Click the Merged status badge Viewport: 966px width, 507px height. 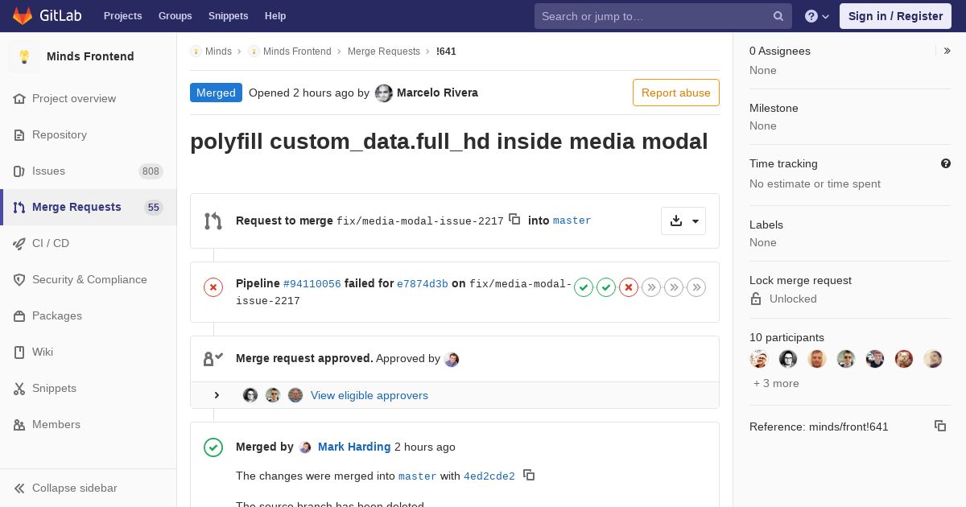coord(216,93)
